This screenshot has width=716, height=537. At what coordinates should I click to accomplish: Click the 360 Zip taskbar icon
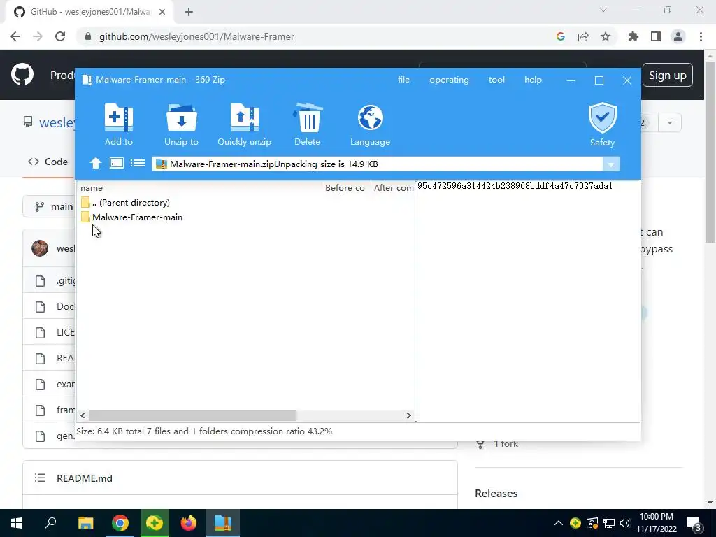[223, 523]
